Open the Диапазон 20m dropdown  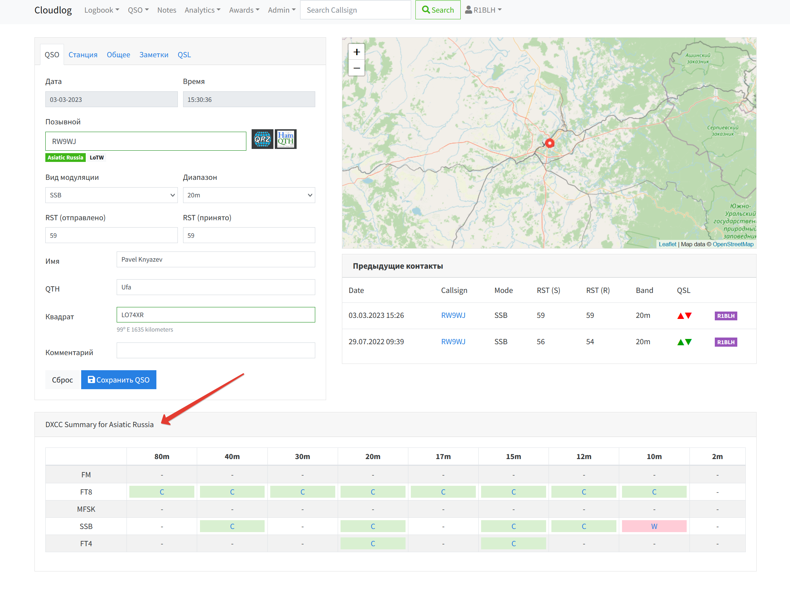pos(249,195)
